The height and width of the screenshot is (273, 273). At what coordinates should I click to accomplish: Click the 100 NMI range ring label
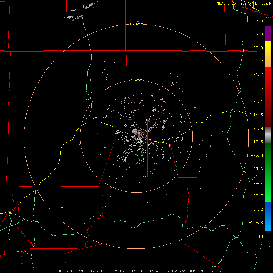pyautogui.click(x=136, y=24)
